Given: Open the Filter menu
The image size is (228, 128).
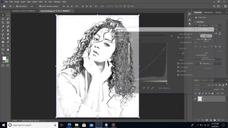Looking at the screenshot, I should [41, 2].
